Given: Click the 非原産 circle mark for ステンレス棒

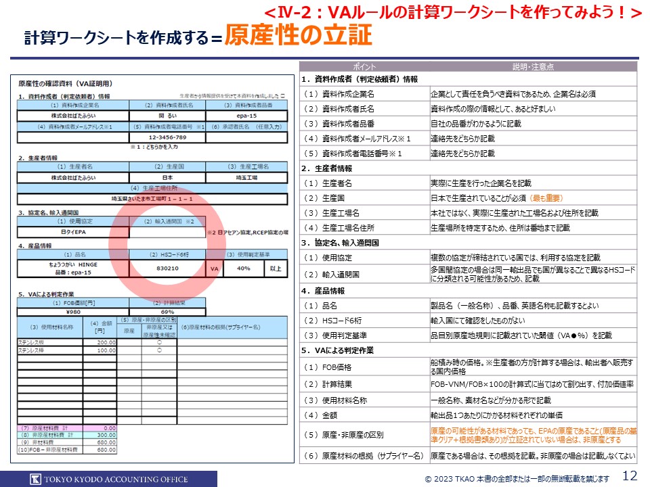Looking at the screenshot, I should click(159, 350).
